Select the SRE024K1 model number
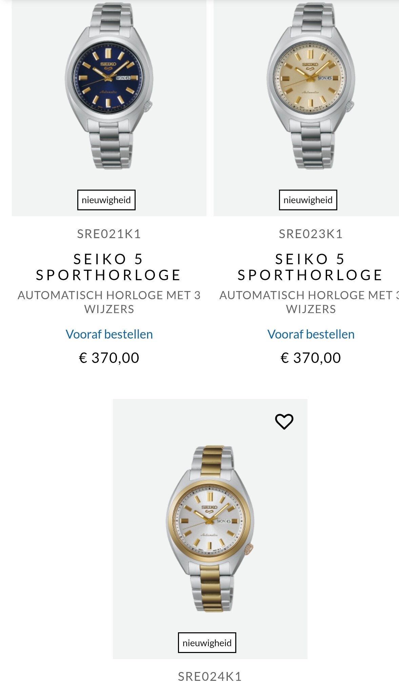 coord(210,677)
